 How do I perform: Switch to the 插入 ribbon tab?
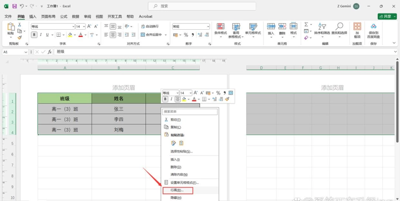pyautogui.click(x=33, y=16)
